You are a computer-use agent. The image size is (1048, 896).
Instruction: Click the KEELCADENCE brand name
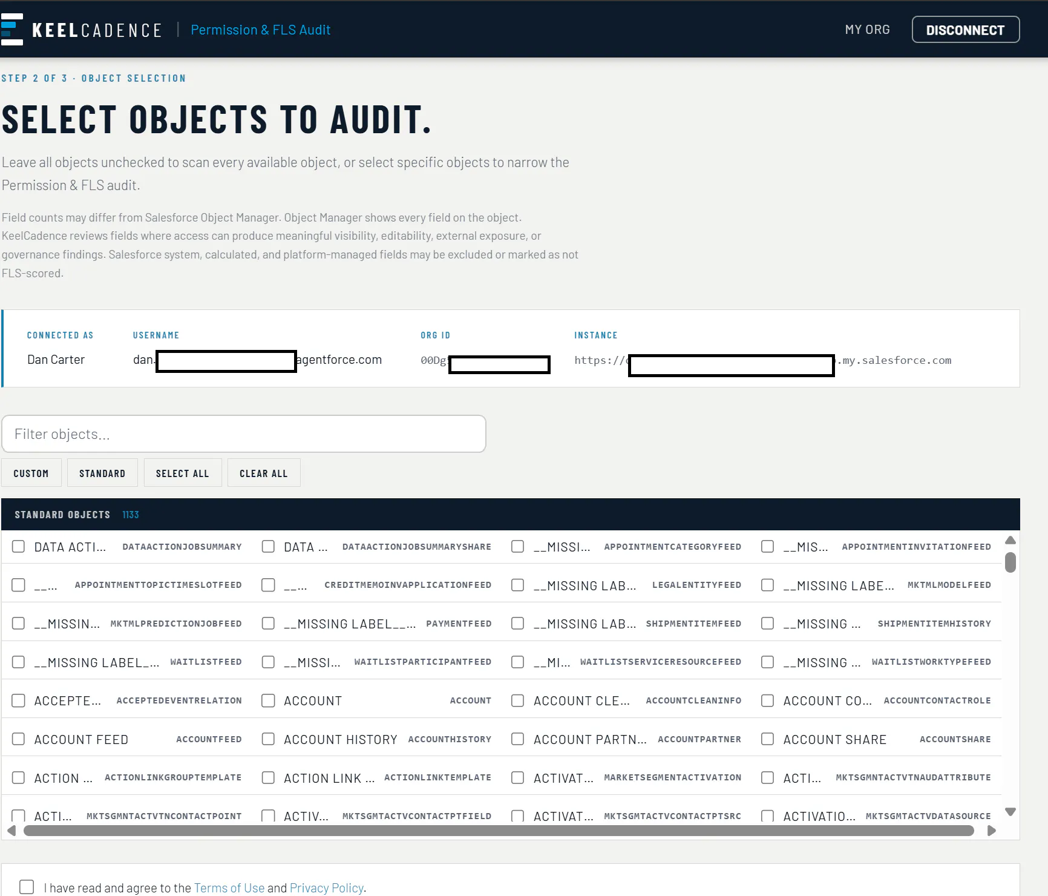tap(97, 30)
